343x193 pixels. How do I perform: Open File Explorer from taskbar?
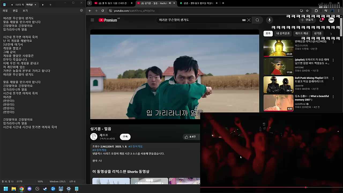point(14,189)
